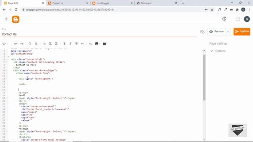Toggle strikethrough formatting
Image resolution: width=253 pixels, height=142 pixels.
click(x=76, y=44)
